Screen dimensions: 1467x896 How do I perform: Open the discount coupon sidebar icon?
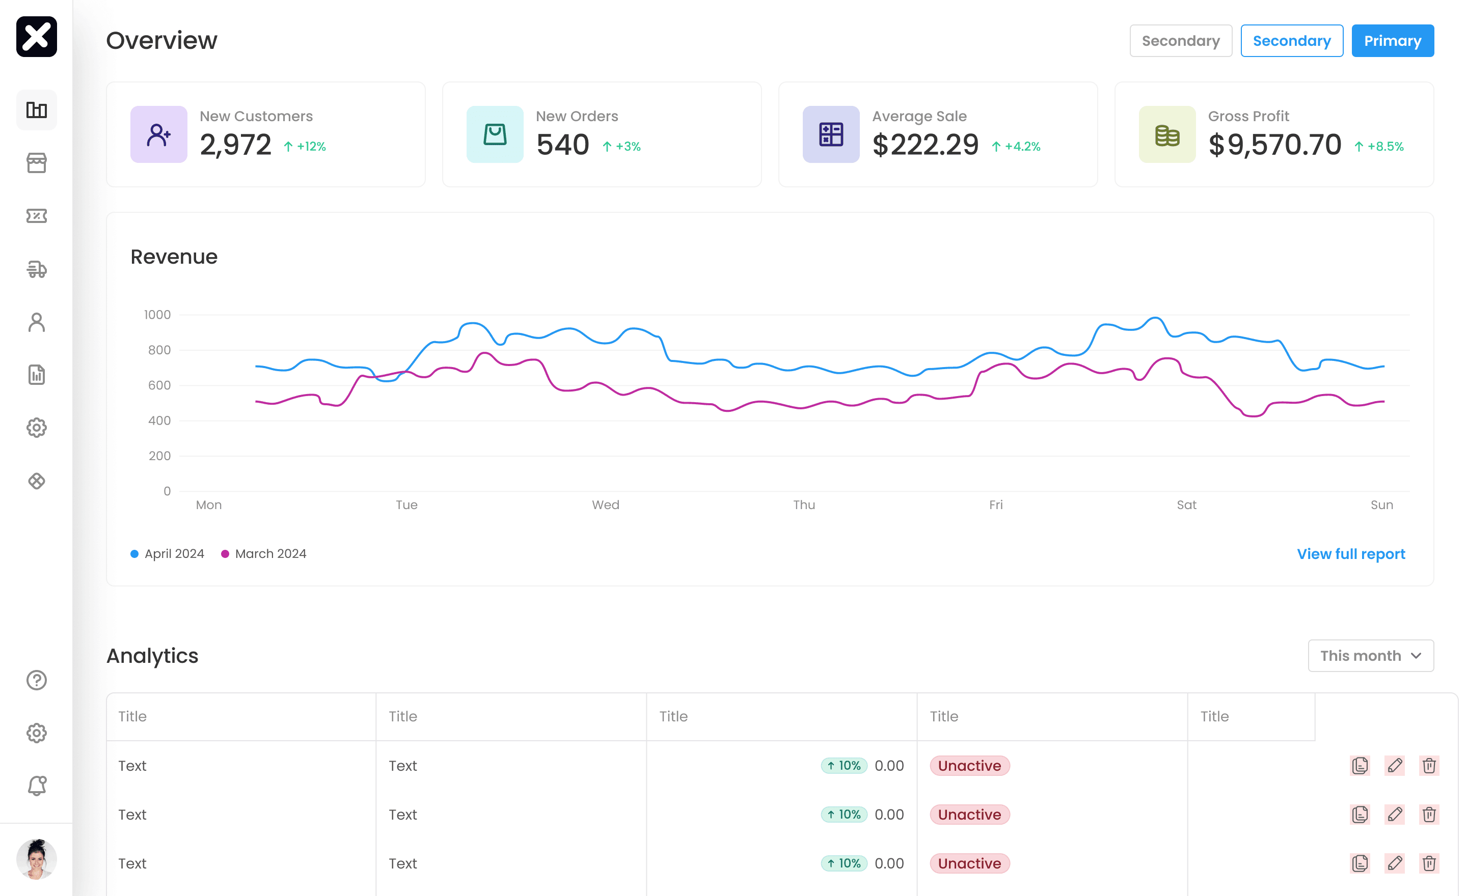click(x=36, y=216)
